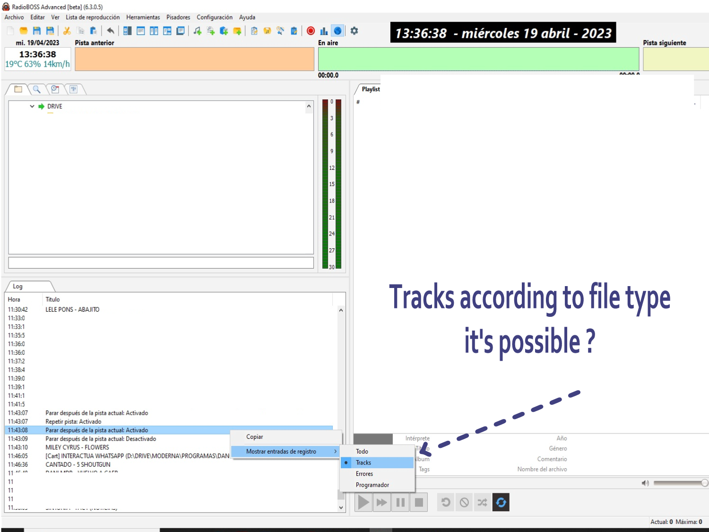Open the Herramientas menu

143,17
